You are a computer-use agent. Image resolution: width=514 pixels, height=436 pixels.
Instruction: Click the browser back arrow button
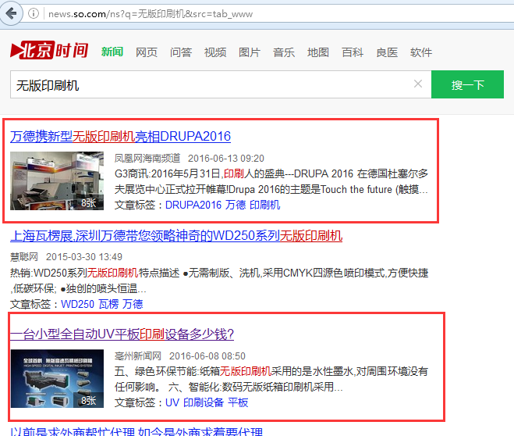[x=13, y=13]
